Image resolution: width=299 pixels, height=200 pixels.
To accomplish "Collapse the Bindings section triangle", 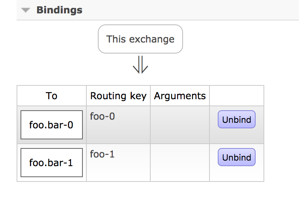I will coord(26,10).
